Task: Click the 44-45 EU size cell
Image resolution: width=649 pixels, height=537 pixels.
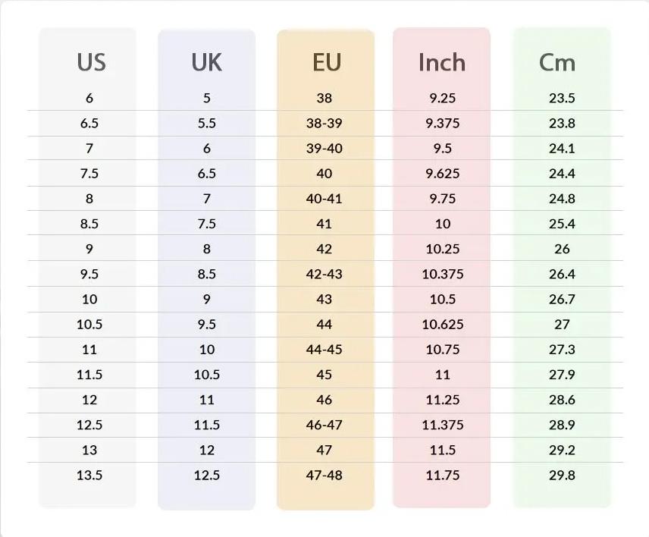Action: [x=324, y=349]
